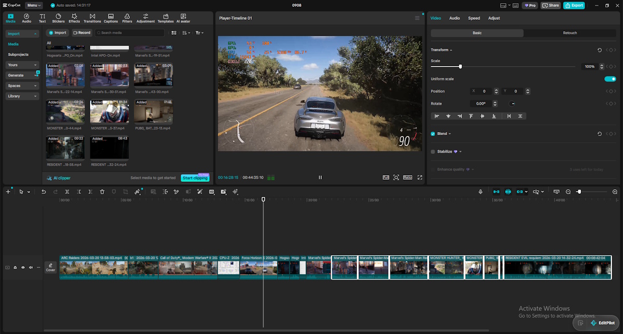The image size is (623, 334).
Task: Open the Adjustment panel
Action: pos(145,19)
